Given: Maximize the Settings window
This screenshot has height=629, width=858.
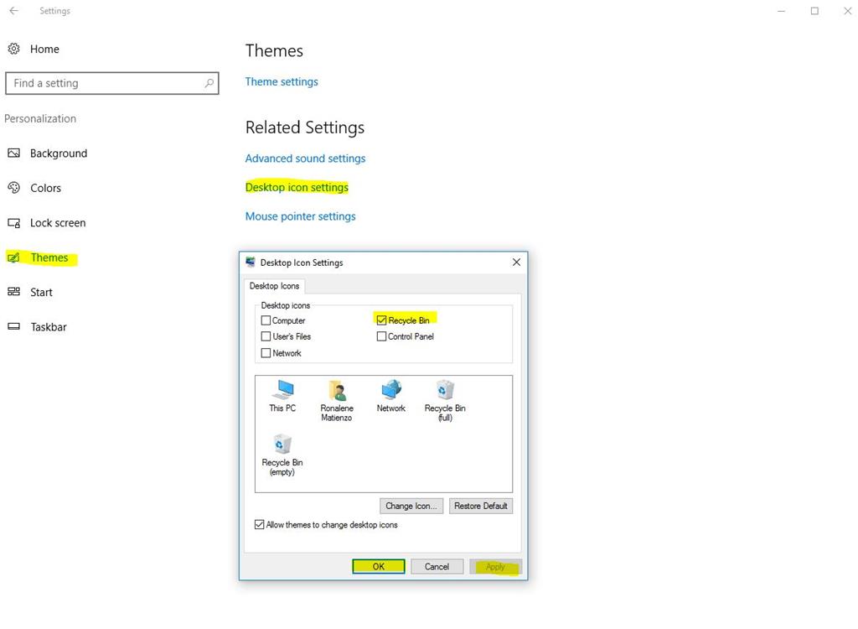Looking at the screenshot, I should tap(814, 11).
